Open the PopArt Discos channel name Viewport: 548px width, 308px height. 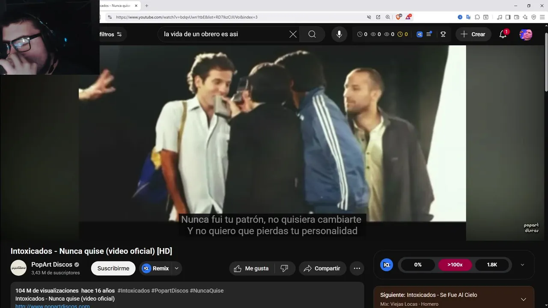(x=51, y=264)
